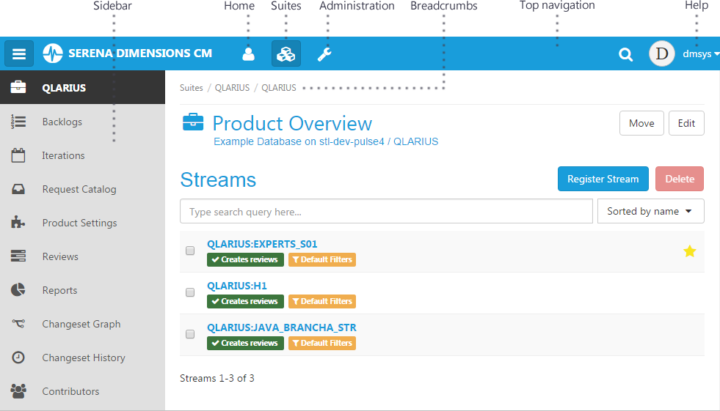The width and height of the screenshot is (720, 411).
Task: Click the Reports pie chart icon
Action: pyautogui.click(x=18, y=289)
